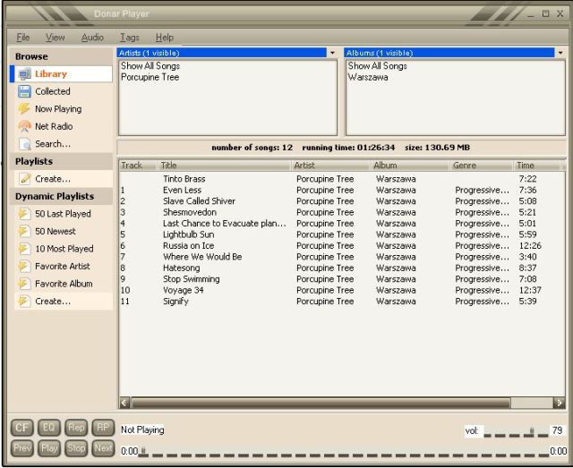Image resolution: width=573 pixels, height=468 pixels.
Task: Open the Tags menu
Action: [x=130, y=38]
